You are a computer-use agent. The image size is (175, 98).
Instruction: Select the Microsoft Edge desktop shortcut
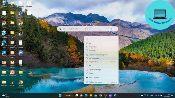click(x=4, y=44)
